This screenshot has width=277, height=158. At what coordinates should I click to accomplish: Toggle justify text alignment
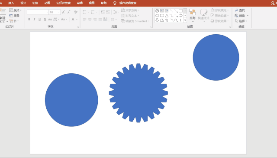click(x=100, y=19)
